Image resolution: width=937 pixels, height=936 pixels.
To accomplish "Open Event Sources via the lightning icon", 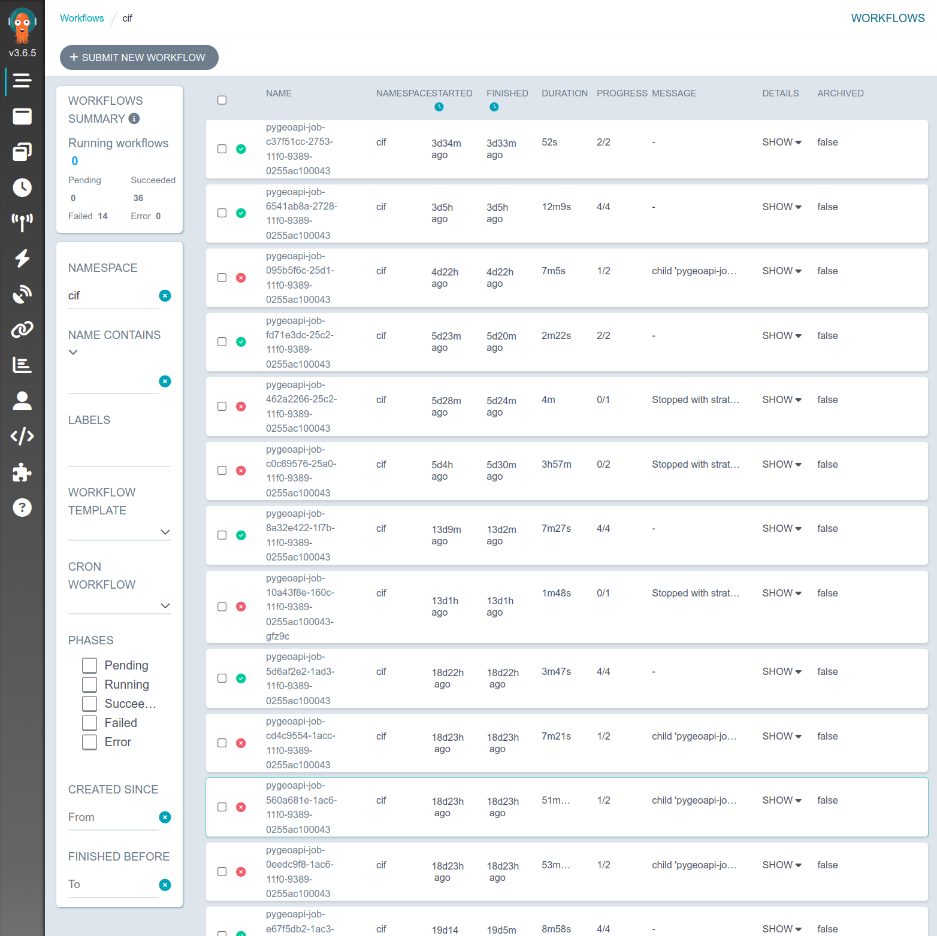I will coord(22,258).
